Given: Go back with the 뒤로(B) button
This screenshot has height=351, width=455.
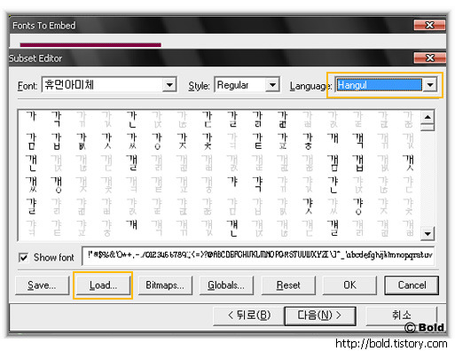Looking at the screenshot, I should click(x=248, y=316).
